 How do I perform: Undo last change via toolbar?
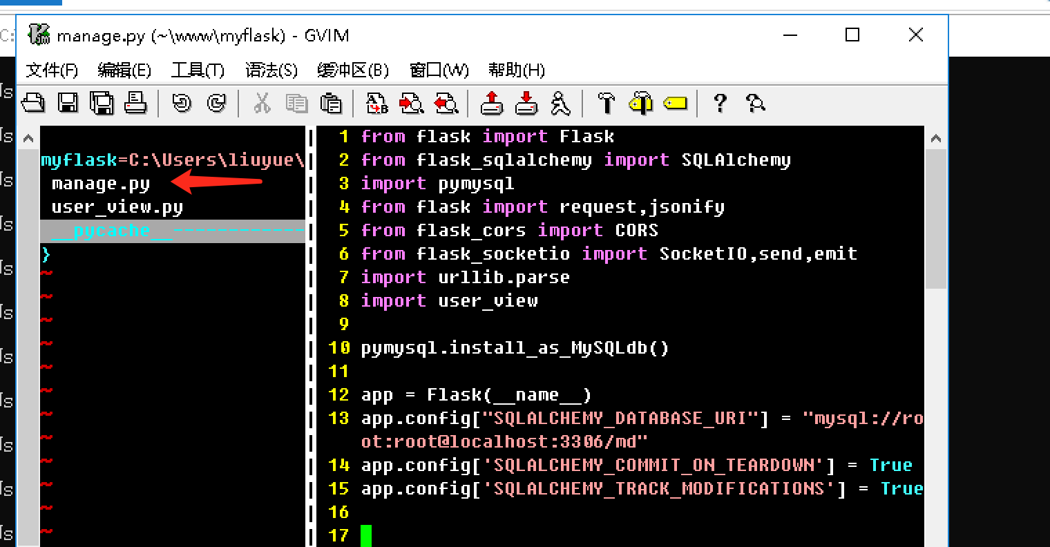[182, 103]
